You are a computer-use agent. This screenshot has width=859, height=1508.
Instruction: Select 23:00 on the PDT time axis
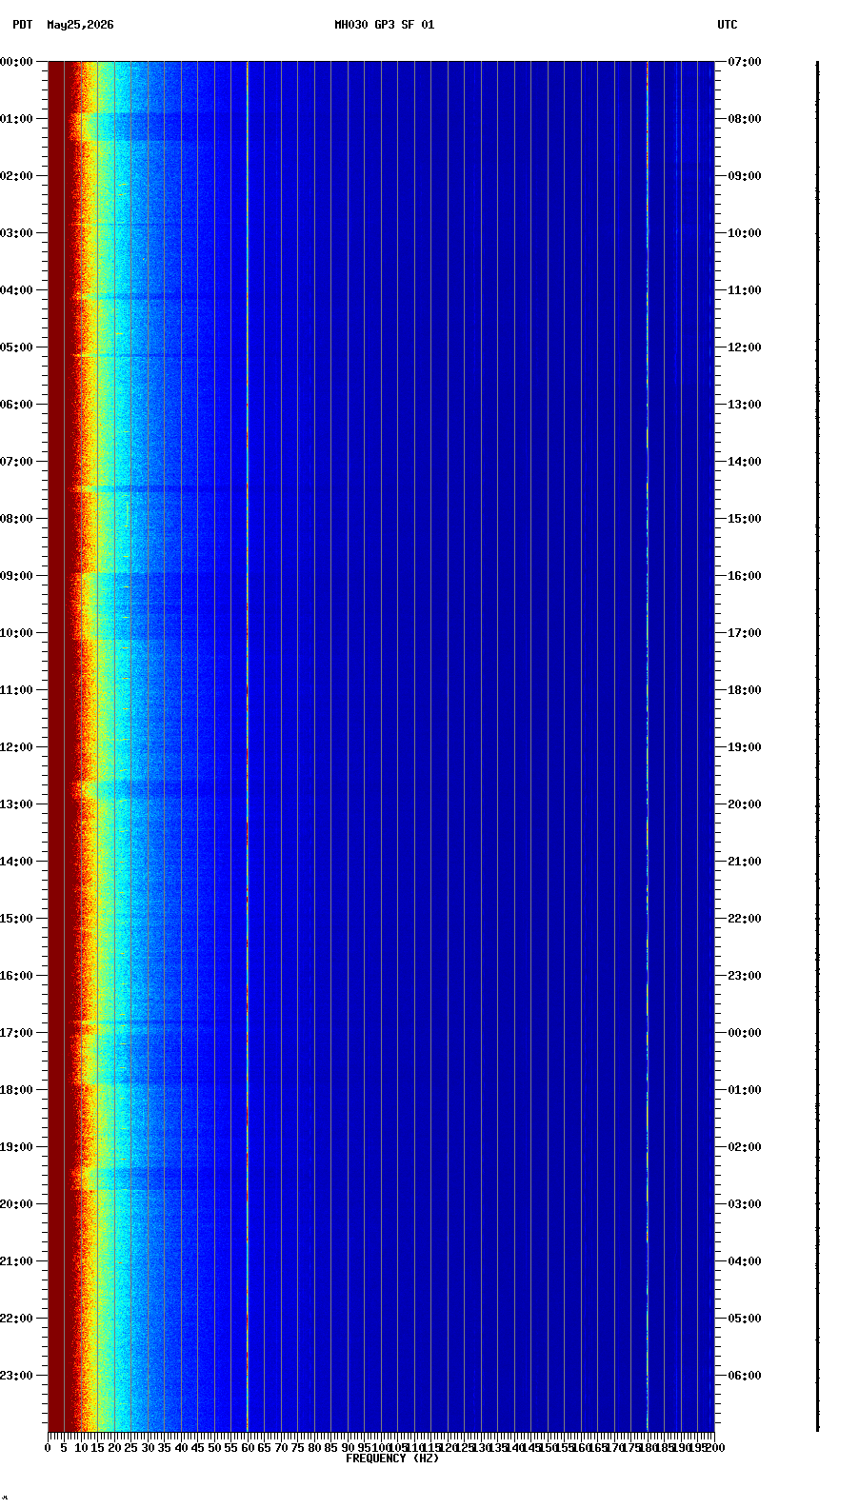(16, 1376)
